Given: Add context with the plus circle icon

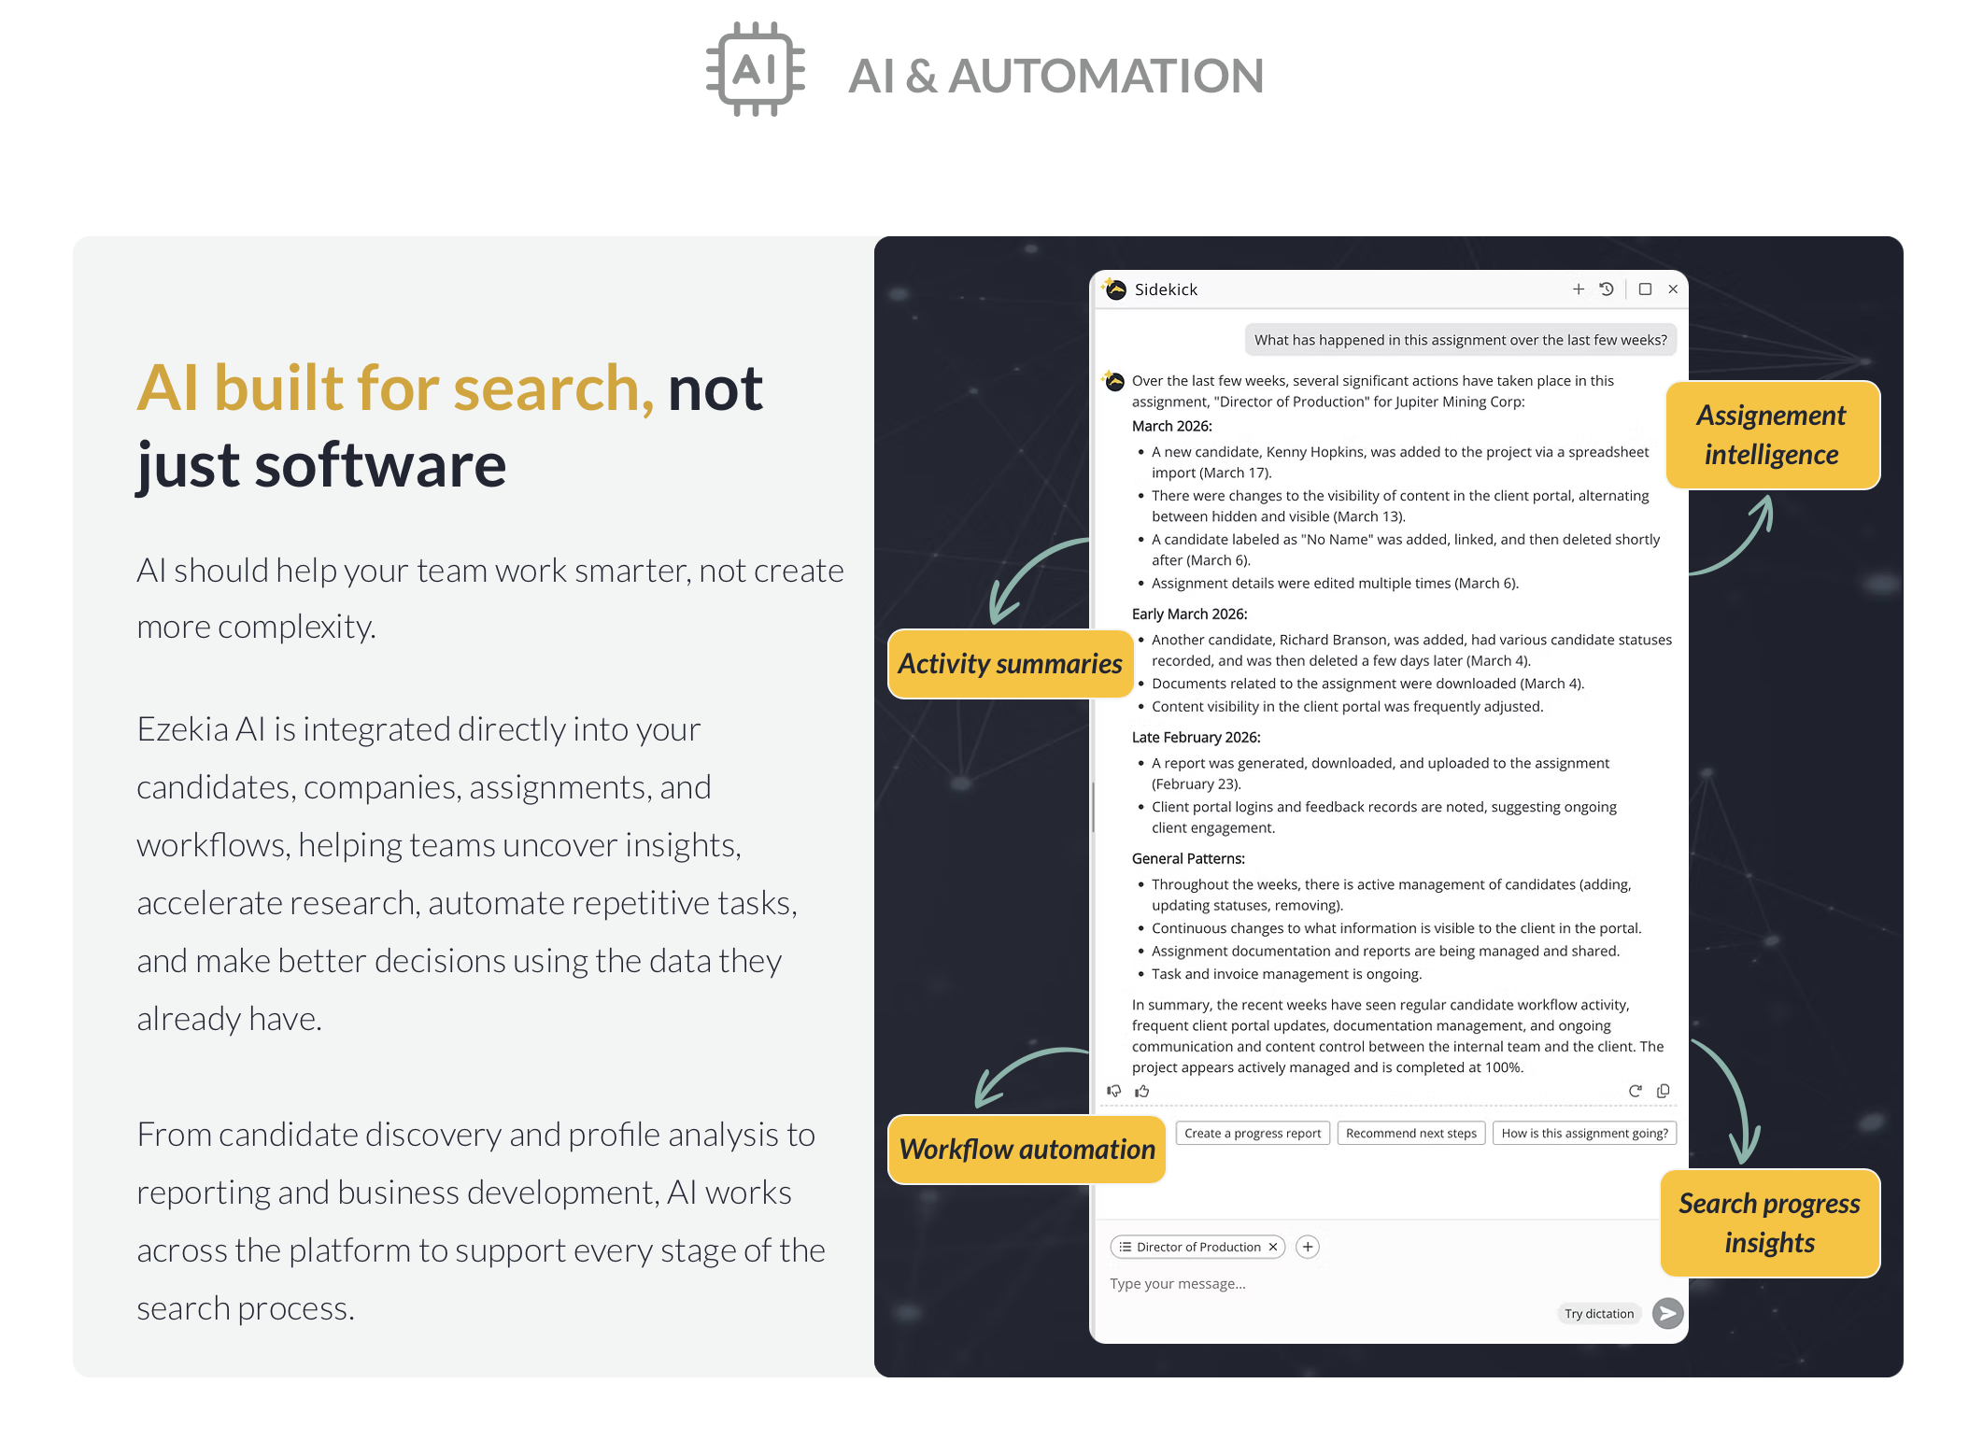Looking at the screenshot, I should click(1308, 1247).
